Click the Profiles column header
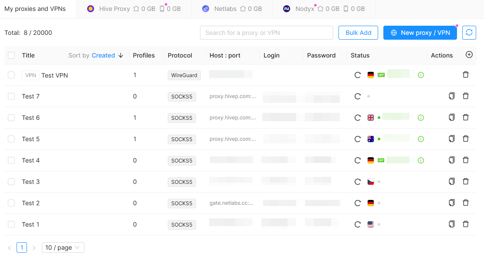 (143, 55)
